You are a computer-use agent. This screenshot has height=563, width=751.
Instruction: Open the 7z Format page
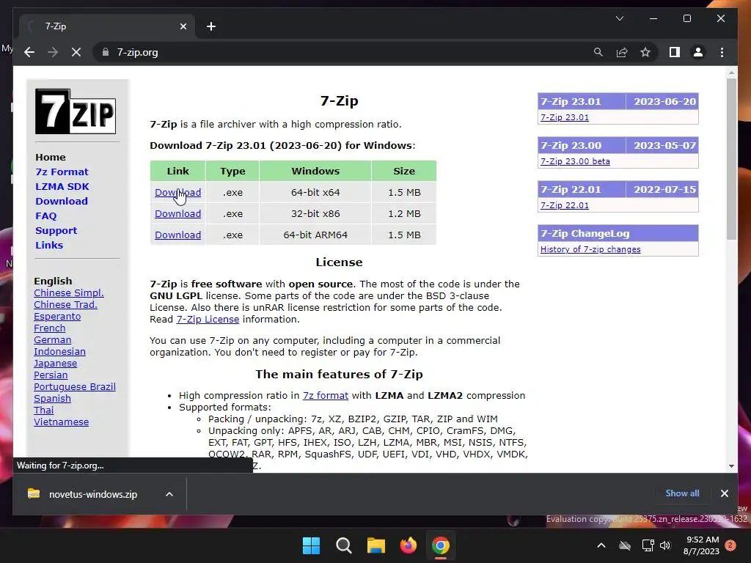(x=62, y=172)
